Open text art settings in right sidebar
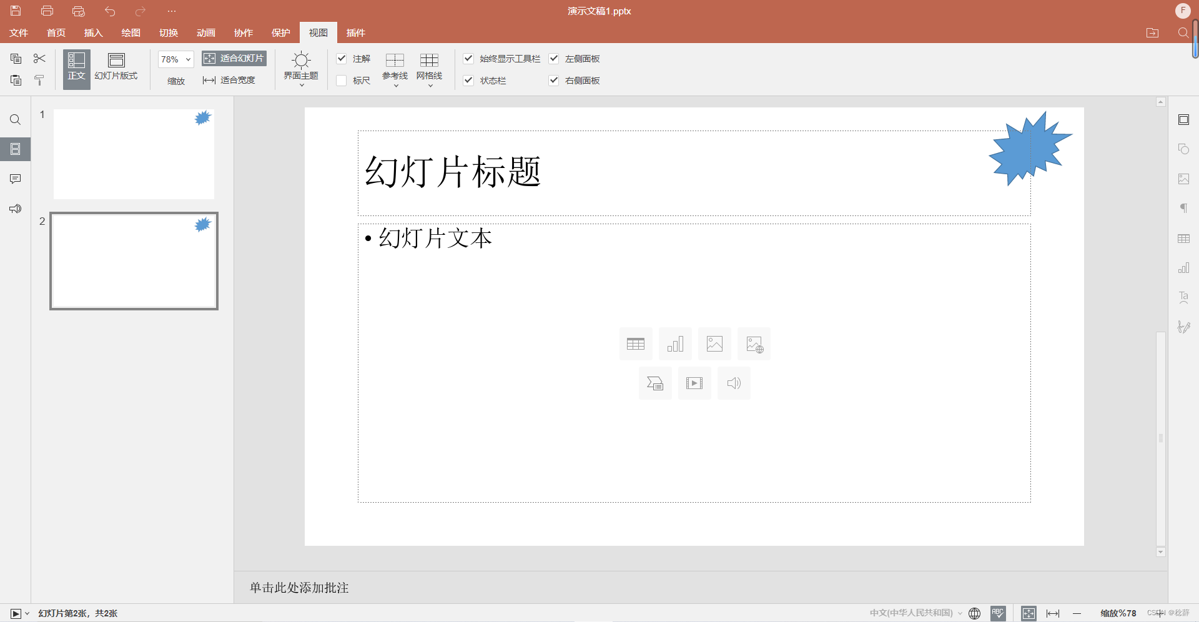This screenshot has height=622, width=1199. [x=1183, y=298]
